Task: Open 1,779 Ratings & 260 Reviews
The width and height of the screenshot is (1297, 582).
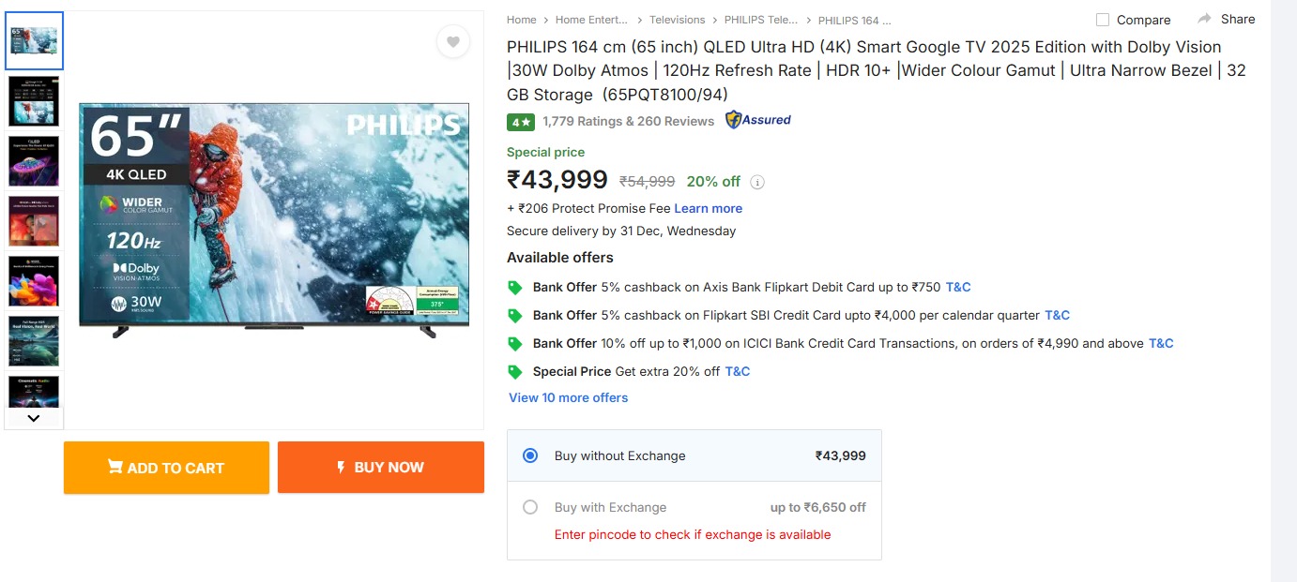Action: (628, 121)
